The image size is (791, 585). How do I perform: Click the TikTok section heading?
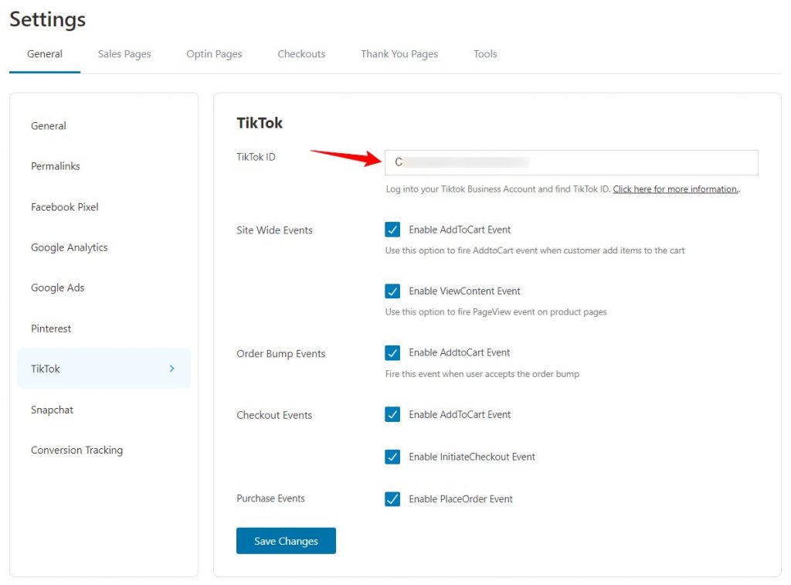(260, 123)
